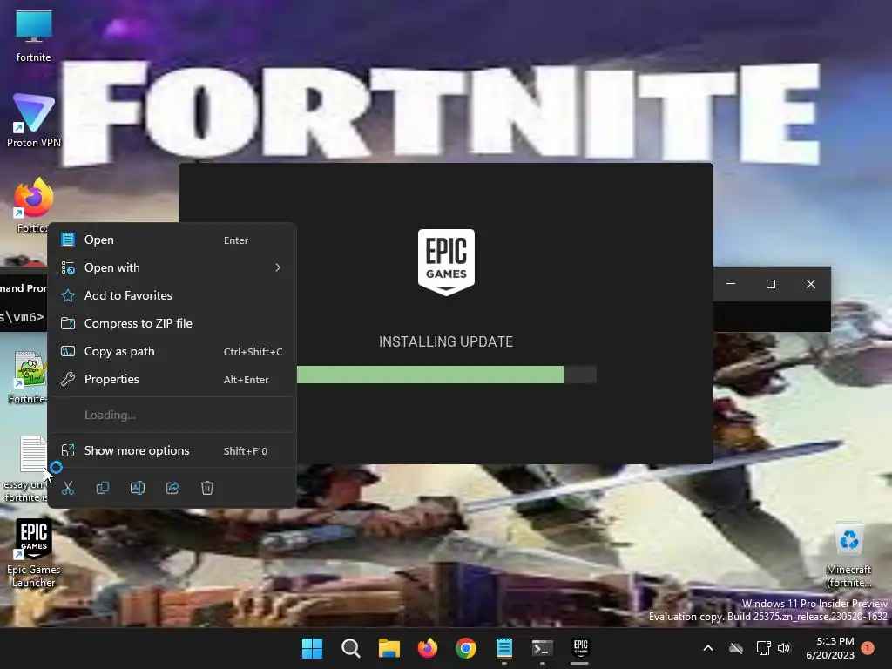Image resolution: width=892 pixels, height=669 pixels.
Task: Click the vm6> prompt line
Action: pos(22,317)
